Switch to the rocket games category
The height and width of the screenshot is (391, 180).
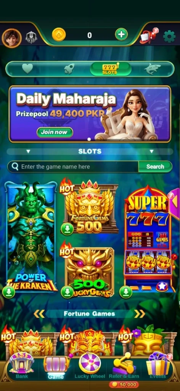69,69
